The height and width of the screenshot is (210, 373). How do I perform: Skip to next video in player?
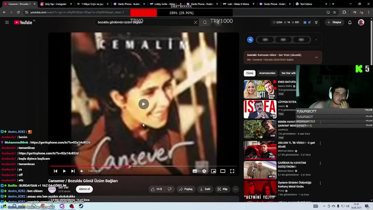pyautogui.click(x=73, y=171)
